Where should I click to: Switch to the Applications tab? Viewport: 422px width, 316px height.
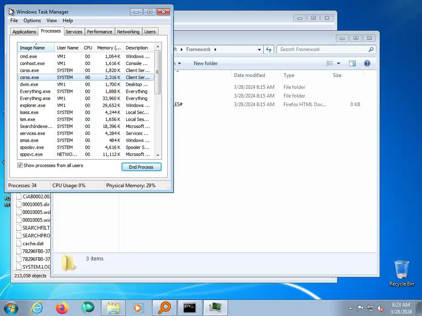(x=24, y=32)
